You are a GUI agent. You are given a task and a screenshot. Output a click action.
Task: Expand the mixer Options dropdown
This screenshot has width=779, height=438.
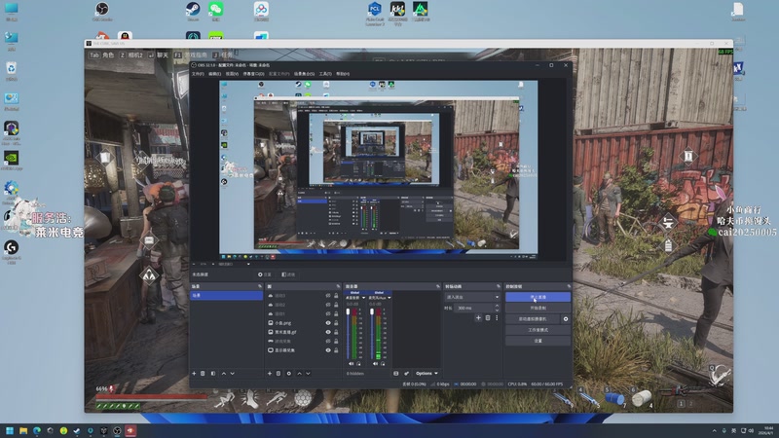pos(427,373)
